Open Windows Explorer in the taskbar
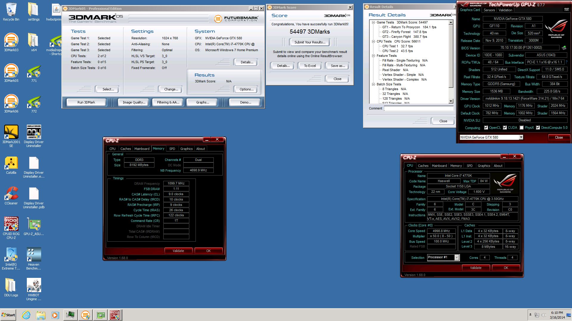Viewport: 572px width, 321px height. click(x=41, y=315)
